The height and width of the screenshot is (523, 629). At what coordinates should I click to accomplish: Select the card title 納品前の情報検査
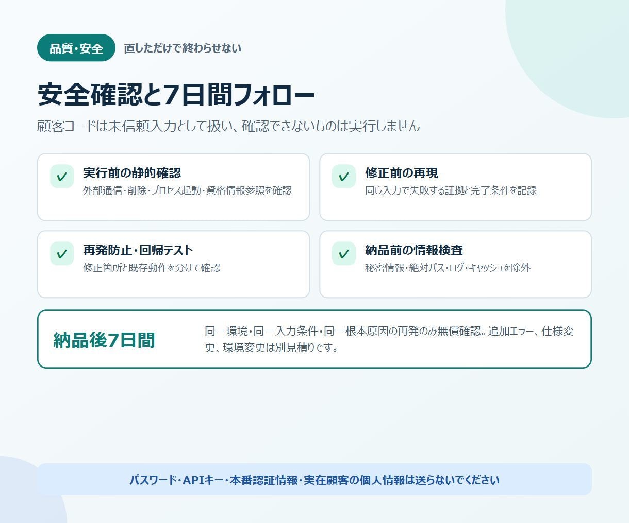(x=414, y=250)
